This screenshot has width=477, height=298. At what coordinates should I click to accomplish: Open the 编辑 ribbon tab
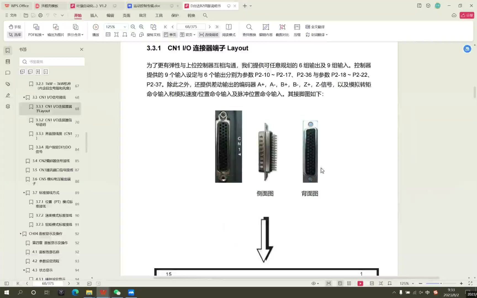[x=110, y=15]
